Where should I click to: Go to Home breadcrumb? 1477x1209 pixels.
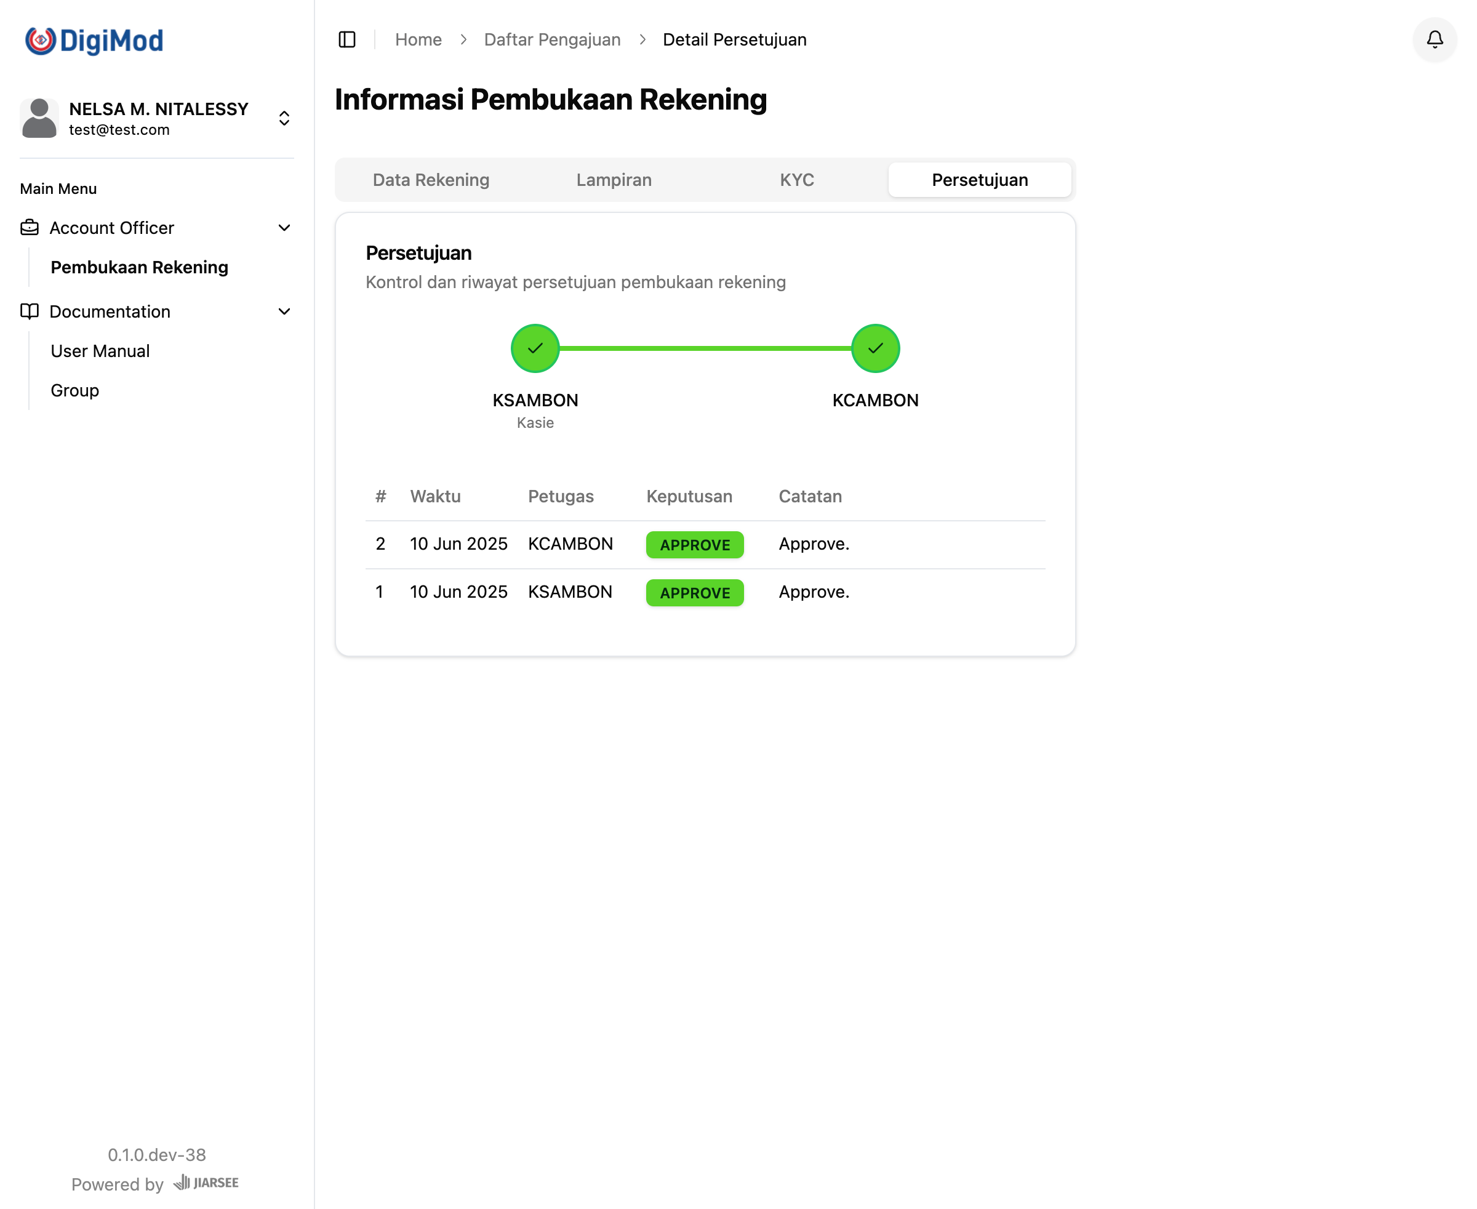tap(418, 39)
